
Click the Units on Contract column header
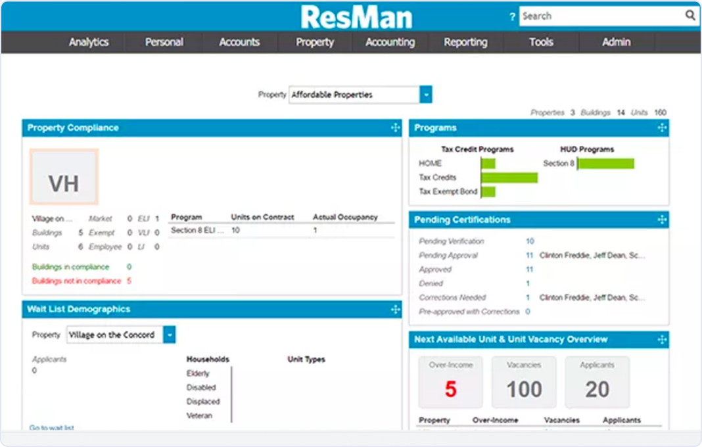pos(262,217)
